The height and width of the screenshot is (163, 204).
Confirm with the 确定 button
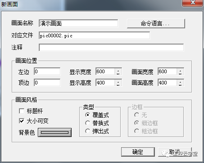click(138, 152)
